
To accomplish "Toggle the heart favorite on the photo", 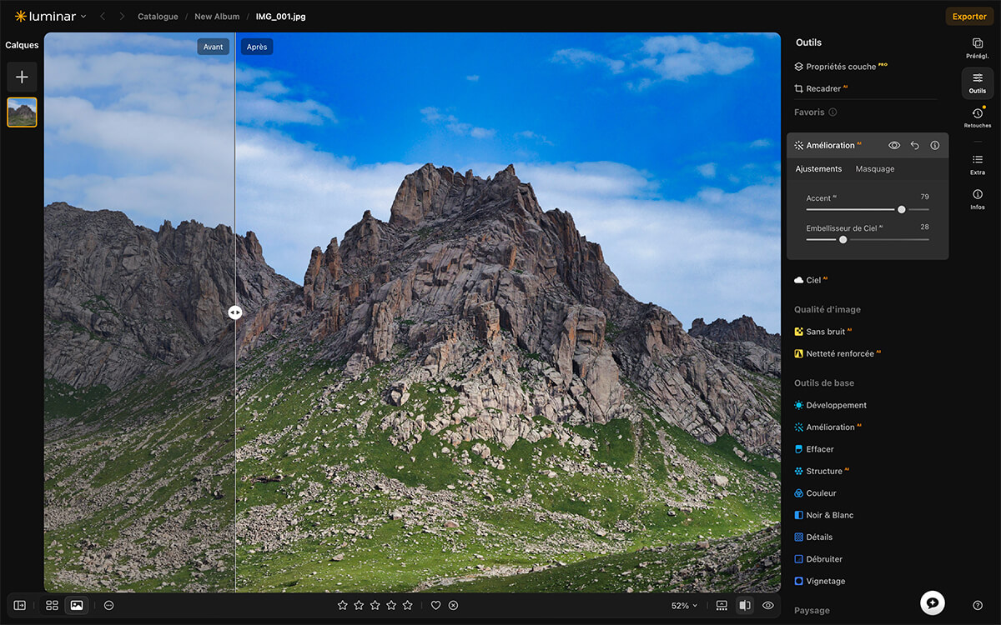I will click(x=435, y=605).
